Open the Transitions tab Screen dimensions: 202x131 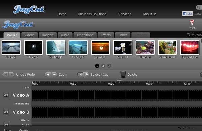pyautogui.click(x=85, y=35)
